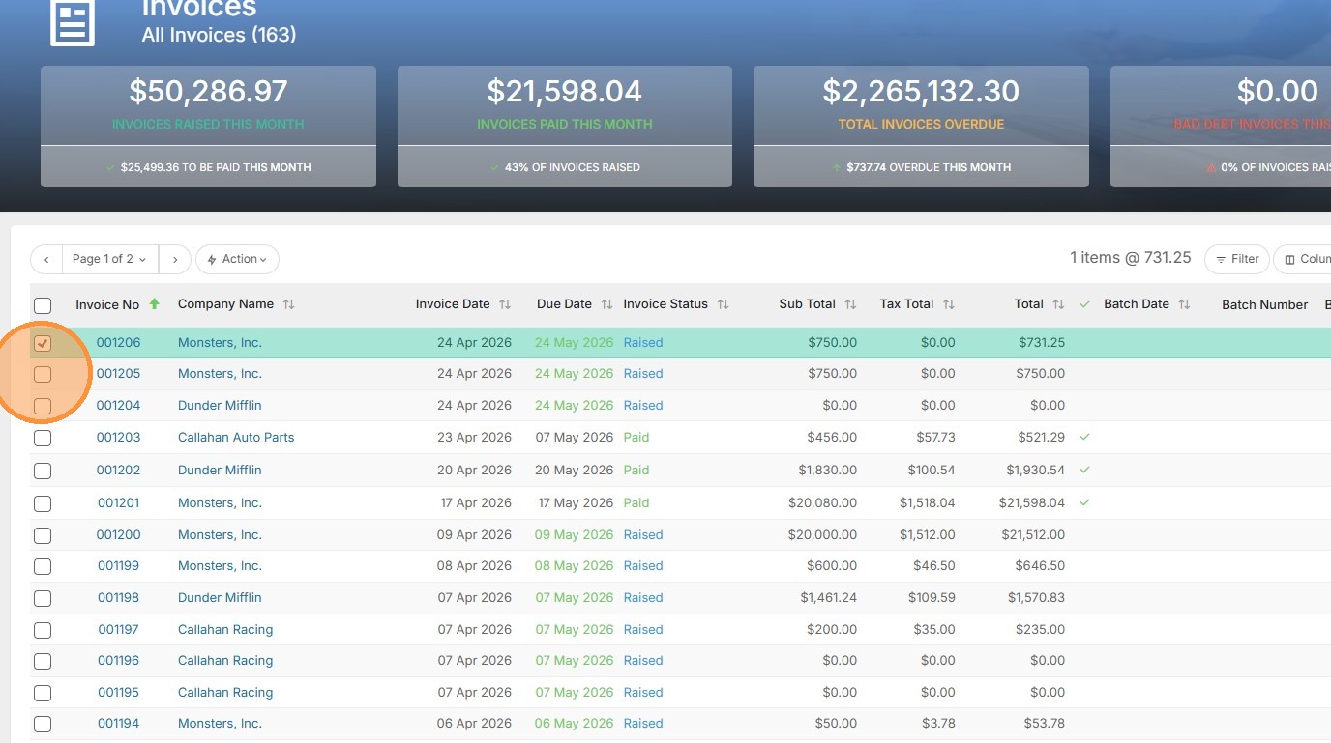Open invoice 001194

click(118, 723)
